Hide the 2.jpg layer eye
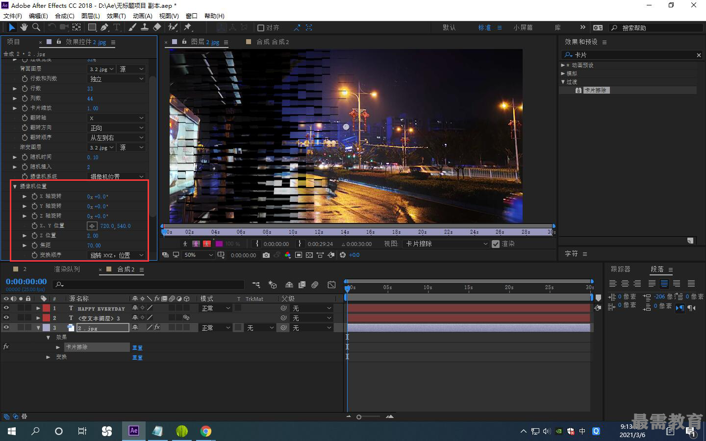 [x=6, y=328]
